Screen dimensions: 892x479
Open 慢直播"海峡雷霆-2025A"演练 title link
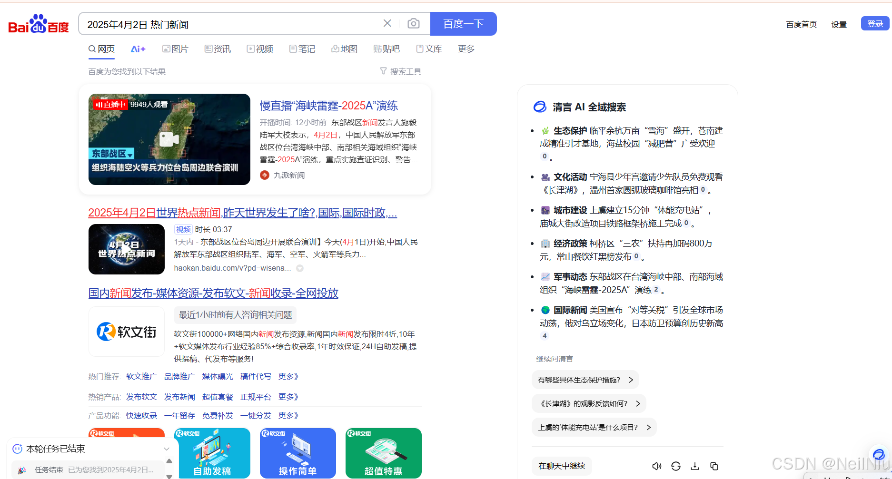click(x=329, y=106)
